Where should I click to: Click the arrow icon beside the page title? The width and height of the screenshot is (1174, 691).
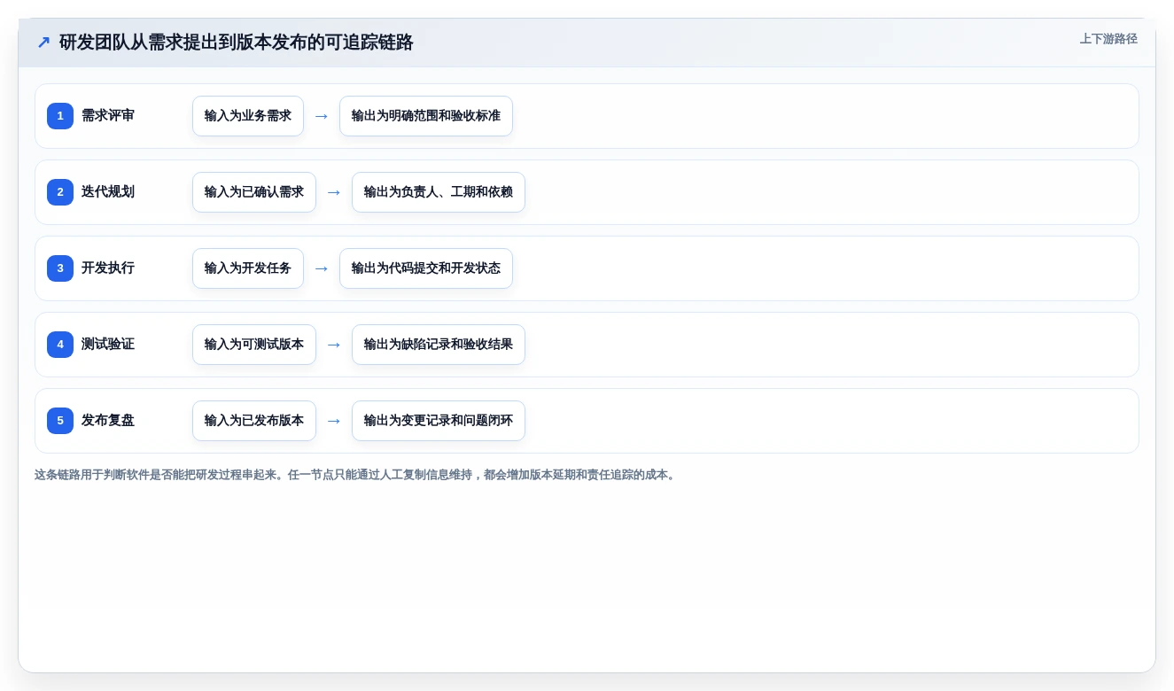[x=43, y=43]
